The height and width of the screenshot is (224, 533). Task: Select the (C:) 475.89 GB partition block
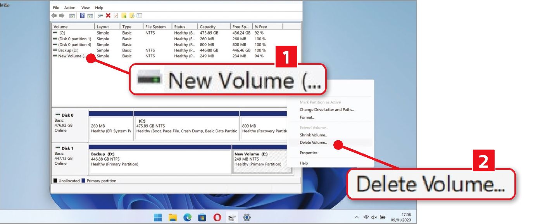tap(187, 126)
